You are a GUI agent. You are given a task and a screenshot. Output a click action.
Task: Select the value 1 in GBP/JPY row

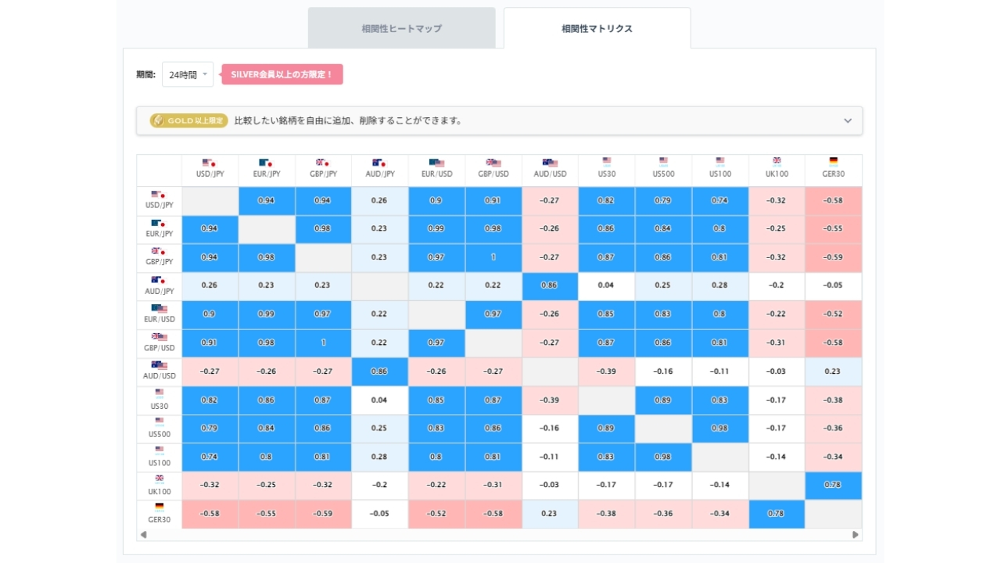coord(493,258)
